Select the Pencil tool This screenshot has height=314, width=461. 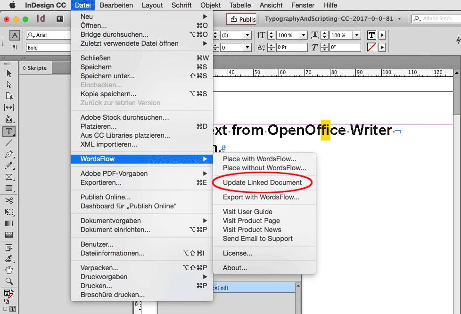9,165
